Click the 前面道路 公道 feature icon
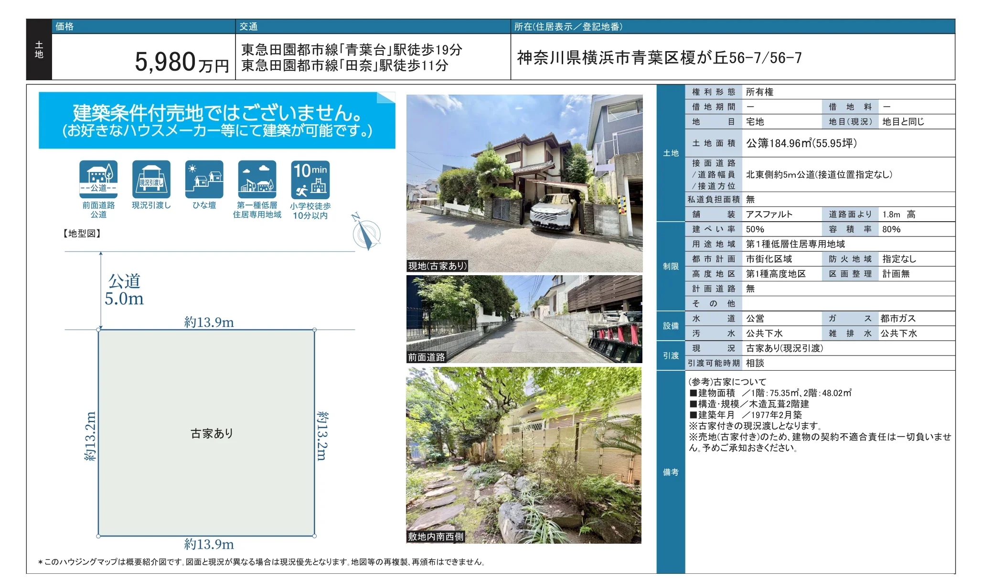 pyautogui.click(x=98, y=179)
